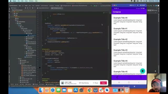
Task: Open the Project view dropdown
Action: [15, 8]
